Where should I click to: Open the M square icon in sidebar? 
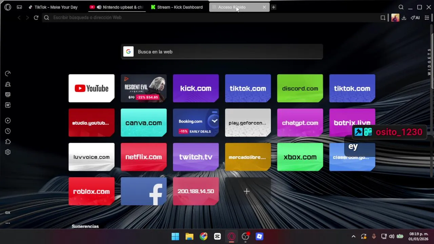point(8,105)
